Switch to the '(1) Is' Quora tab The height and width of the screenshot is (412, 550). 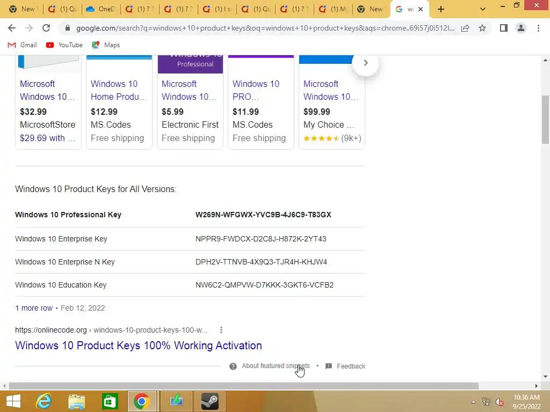coord(218,9)
